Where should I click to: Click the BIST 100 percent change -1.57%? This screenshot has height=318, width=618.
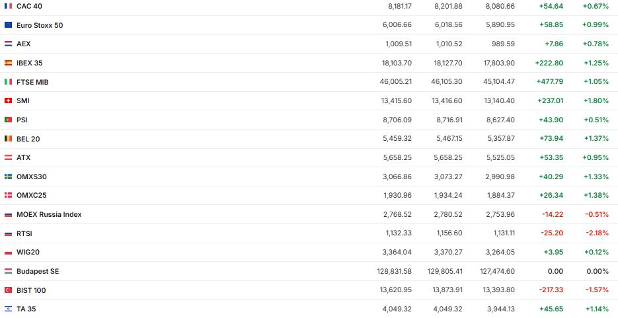(596, 290)
